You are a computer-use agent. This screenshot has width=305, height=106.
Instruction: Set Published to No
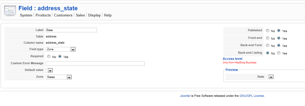(268, 31)
